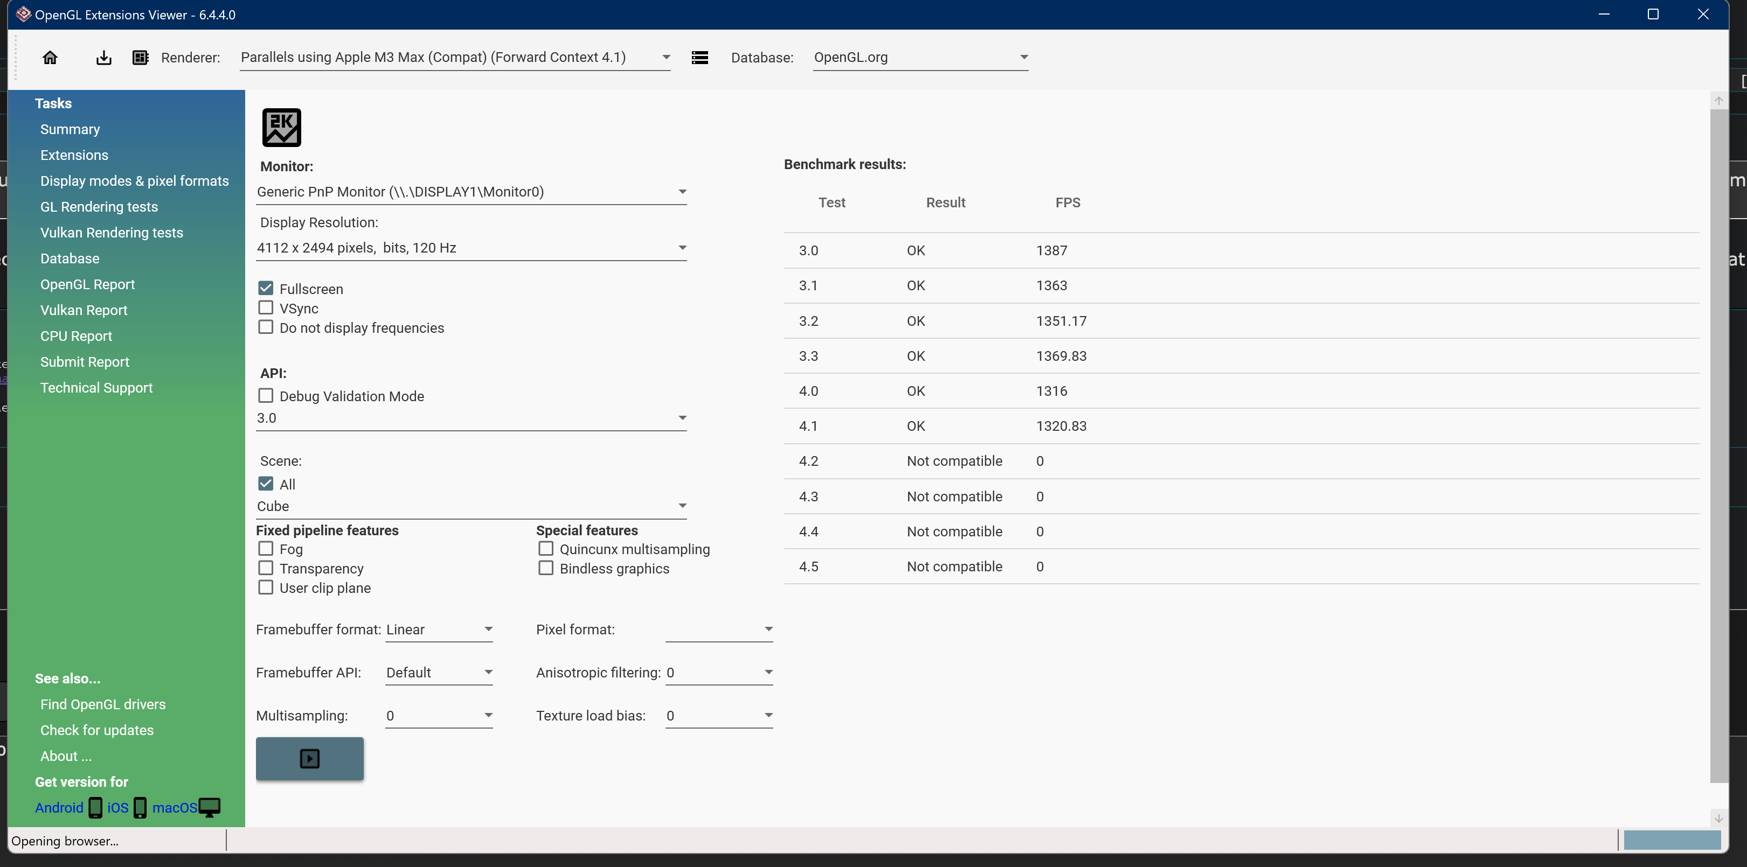Click the download/save icon in toolbar
Screen dimensions: 1747x867
click(103, 58)
